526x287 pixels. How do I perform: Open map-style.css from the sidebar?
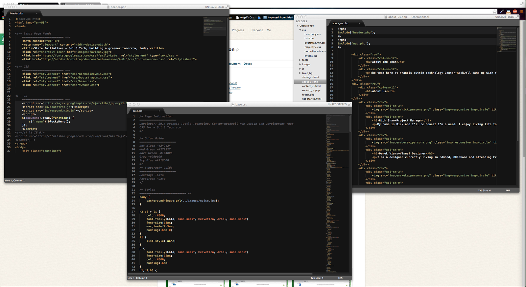coord(313,47)
